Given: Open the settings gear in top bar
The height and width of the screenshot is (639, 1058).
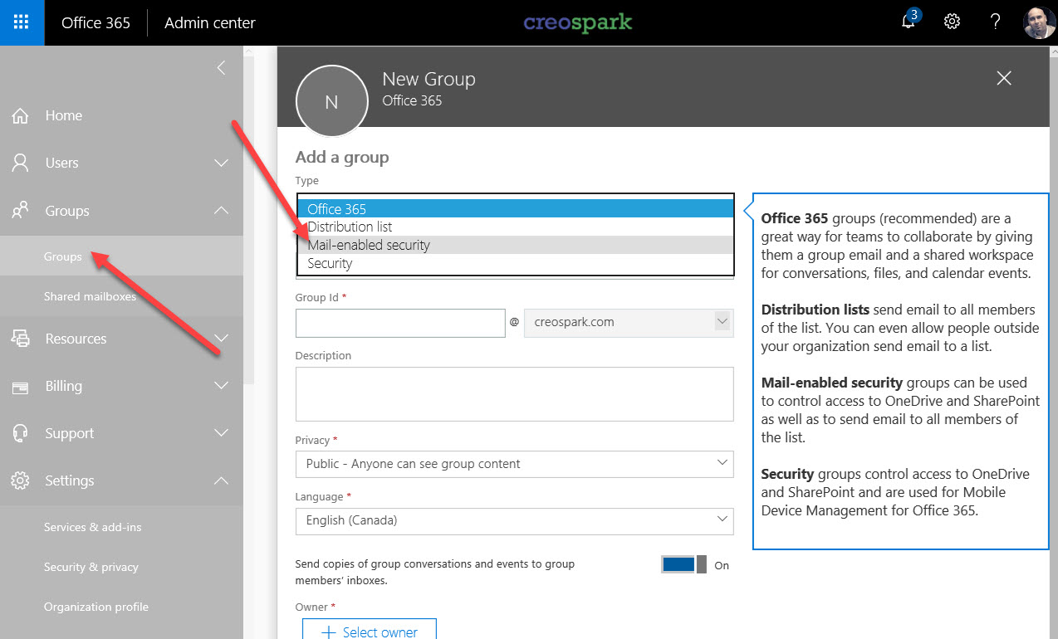Looking at the screenshot, I should [x=953, y=22].
